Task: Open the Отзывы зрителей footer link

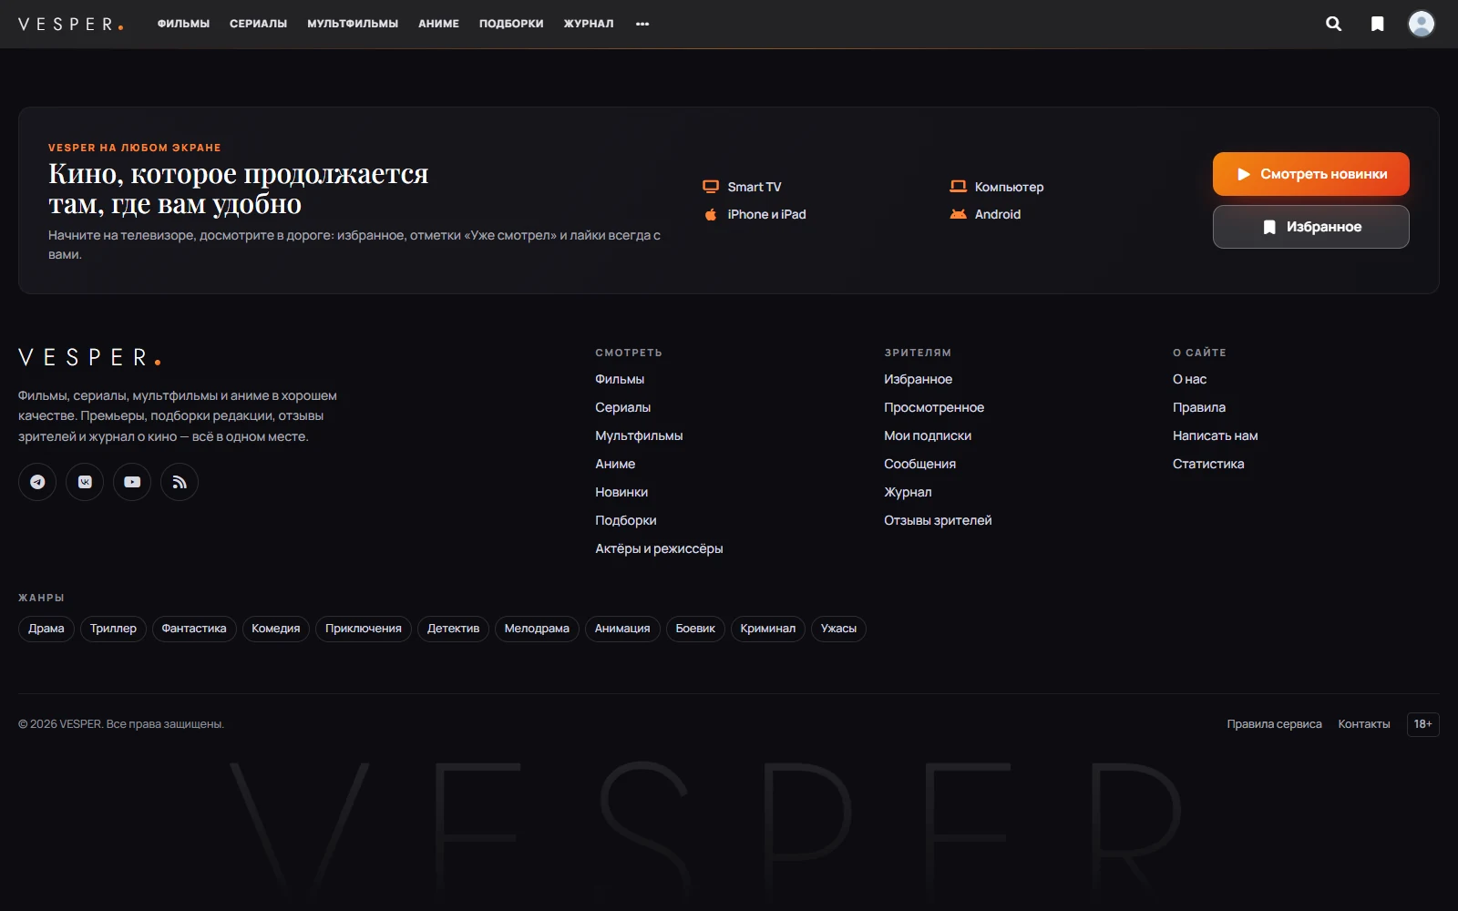Action: pos(938,520)
